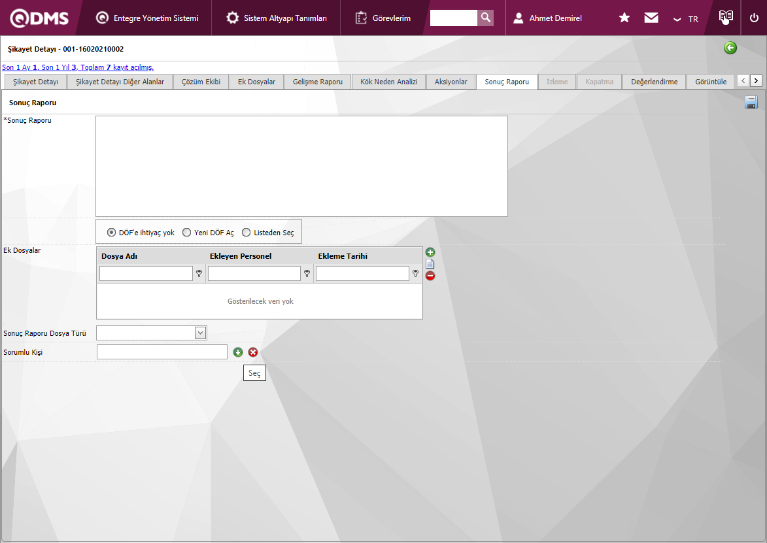
Task: Select the Yeni DÖF Aç radio button
Action: tap(186, 233)
